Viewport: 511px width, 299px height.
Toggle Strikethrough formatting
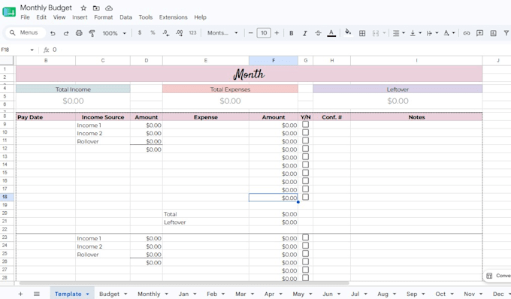(x=318, y=33)
